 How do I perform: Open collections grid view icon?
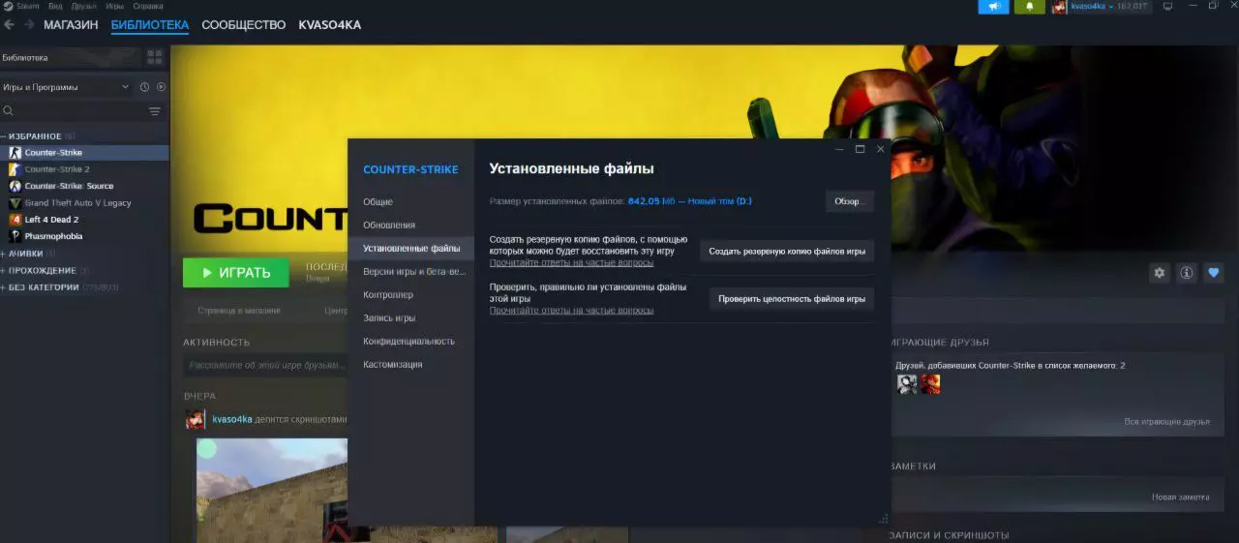click(154, 57)
